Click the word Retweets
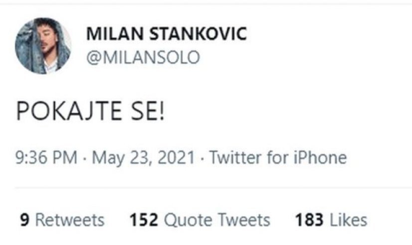The image size is (412, 245). (x=70, y=219)
